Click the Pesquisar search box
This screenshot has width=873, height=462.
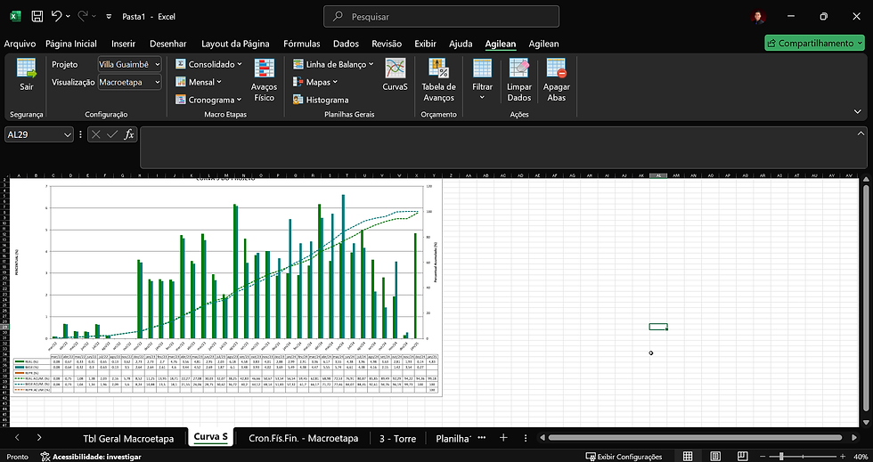(441, 17)
